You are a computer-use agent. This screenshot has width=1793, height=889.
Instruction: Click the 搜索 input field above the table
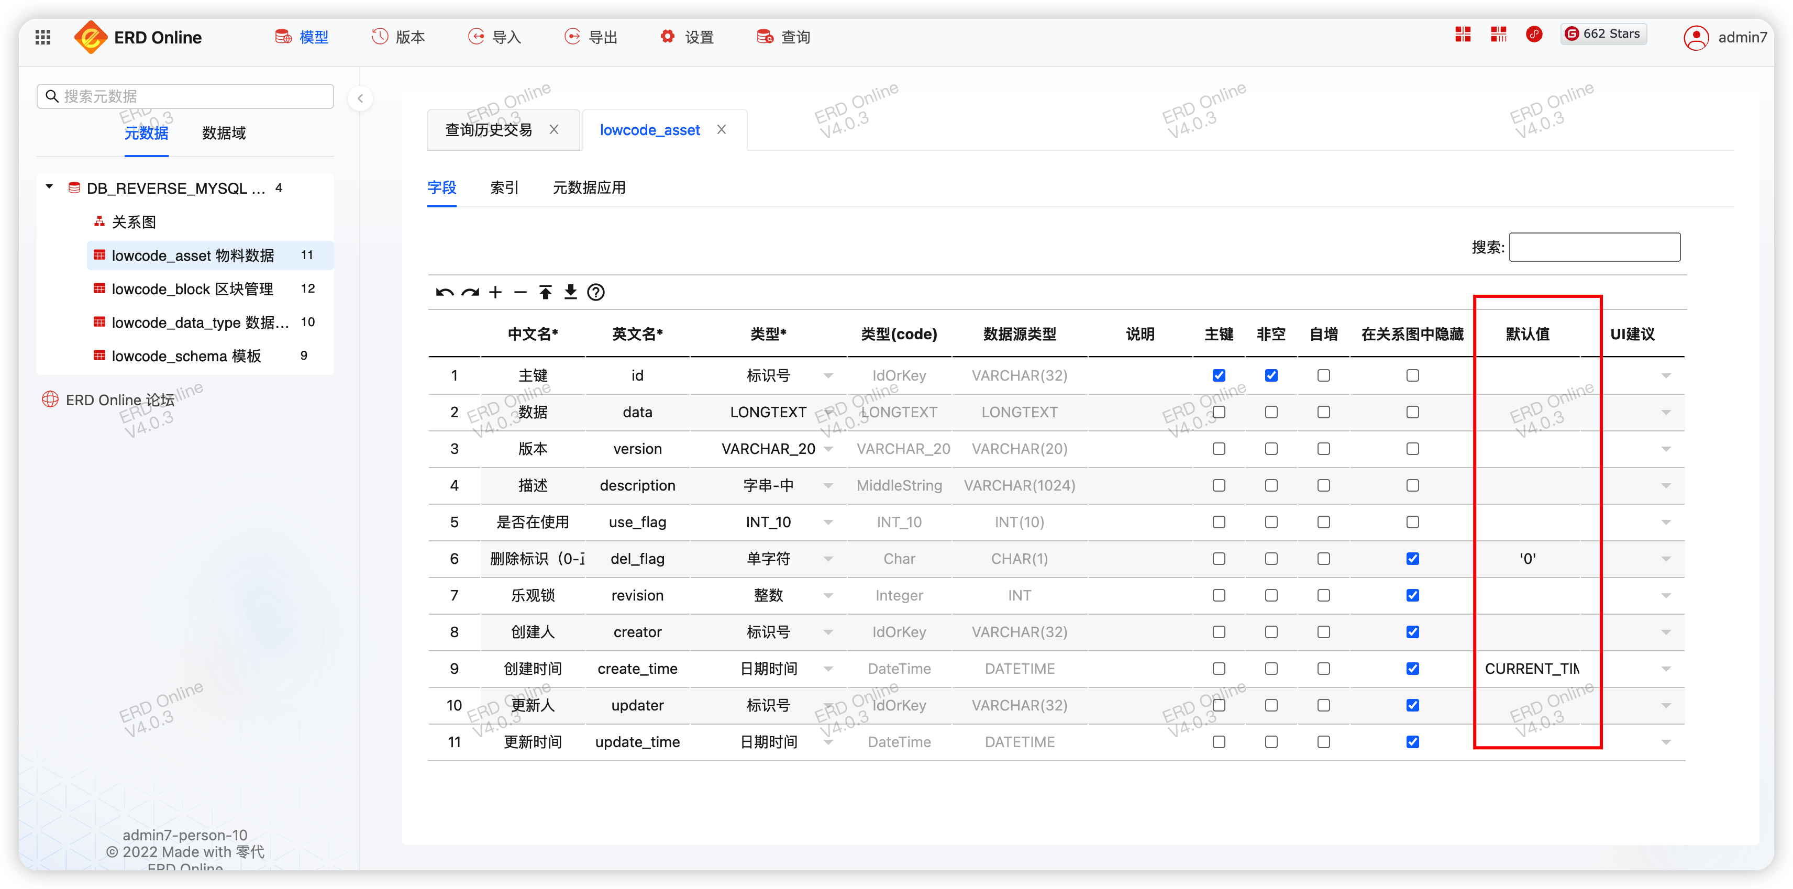tap(1594, 247)
